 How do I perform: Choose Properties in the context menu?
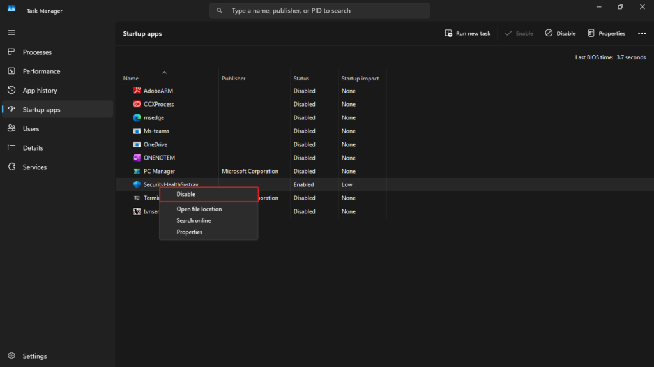[209, 232]
